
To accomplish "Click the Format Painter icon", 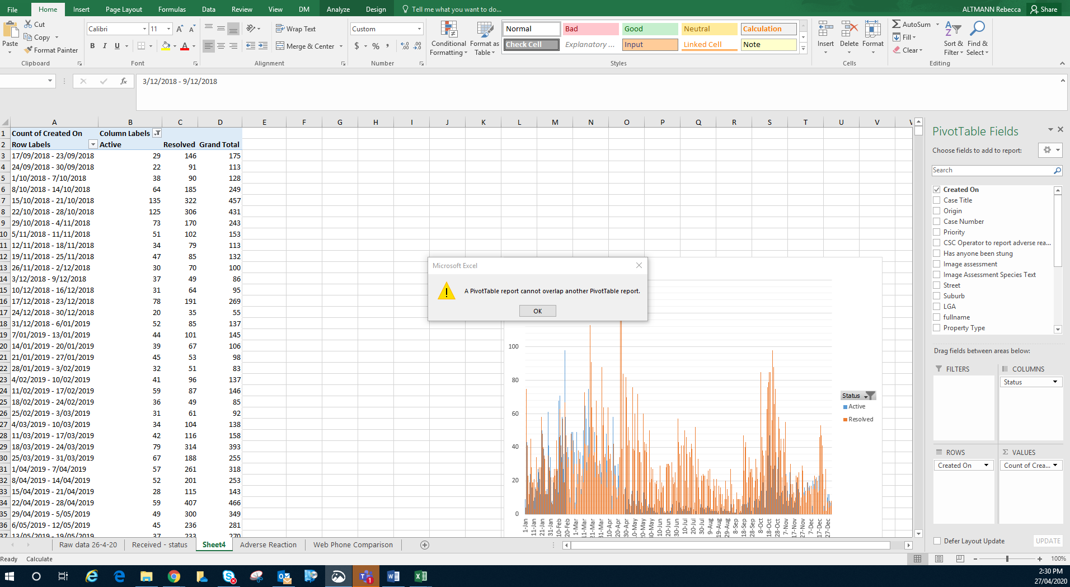I will 29,50.
